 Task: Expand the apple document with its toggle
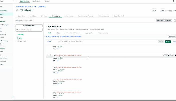pyautogui.click(x=49, y=55)
